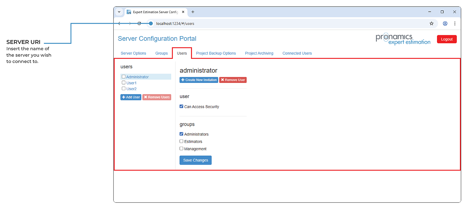Click the site info icon in address bar
The image size is (470, 209).
tap(151, 23)
